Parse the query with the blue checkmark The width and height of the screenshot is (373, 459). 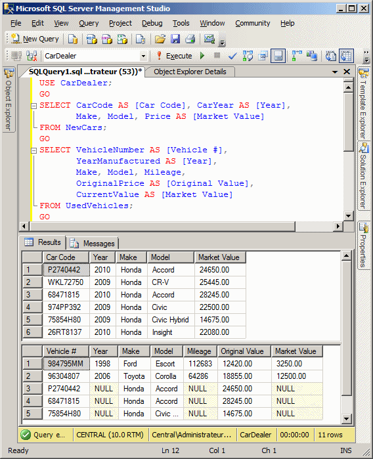coord(232,56)
